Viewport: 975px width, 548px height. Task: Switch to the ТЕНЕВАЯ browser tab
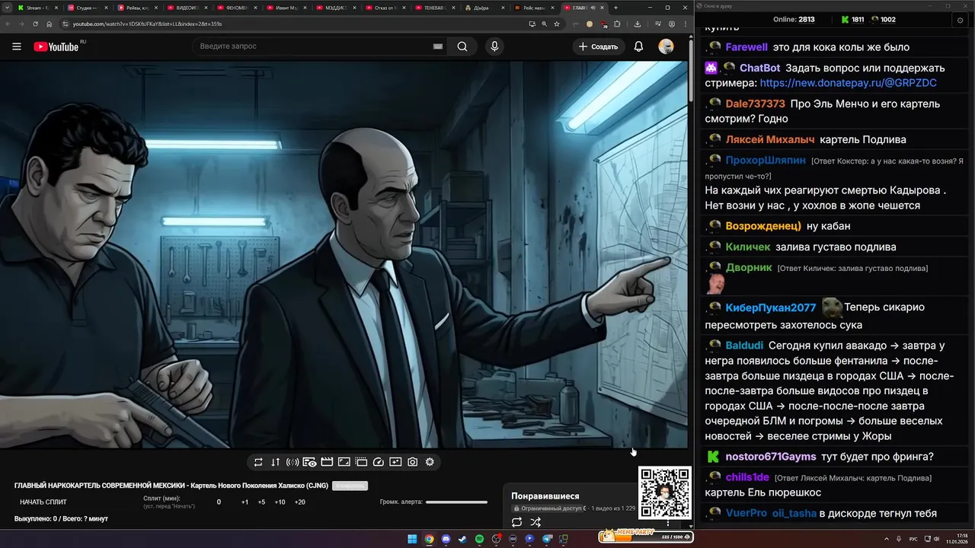[x=435, y=8]
